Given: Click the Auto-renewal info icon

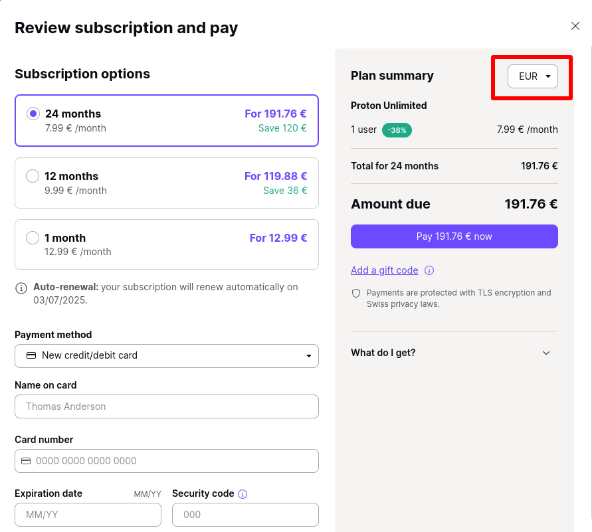Looking at the screenshot, I should pyautogui.click(x=21, y=288).
